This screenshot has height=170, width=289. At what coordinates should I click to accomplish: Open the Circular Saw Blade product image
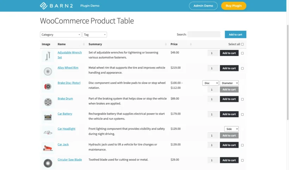[x=48, y=163]
